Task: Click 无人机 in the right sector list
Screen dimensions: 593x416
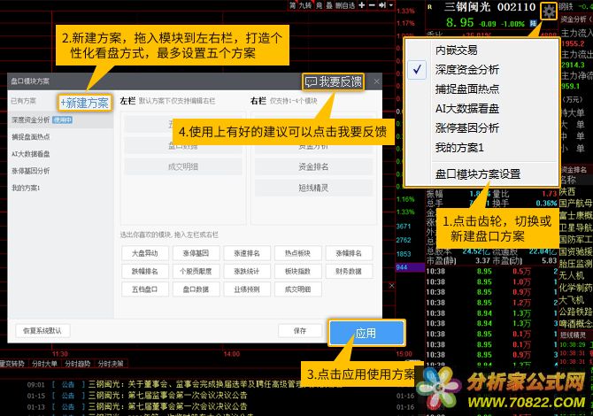Action: (572, 275)
